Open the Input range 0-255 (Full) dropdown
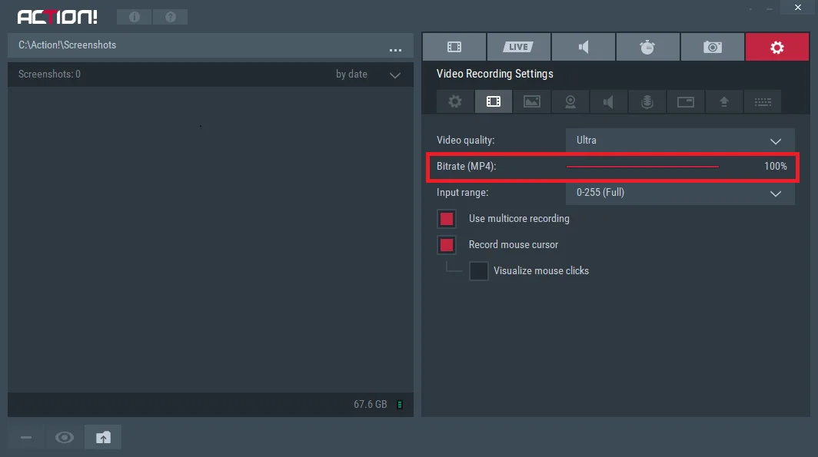This screenshot has width=818, height=457. pos(680,192)
